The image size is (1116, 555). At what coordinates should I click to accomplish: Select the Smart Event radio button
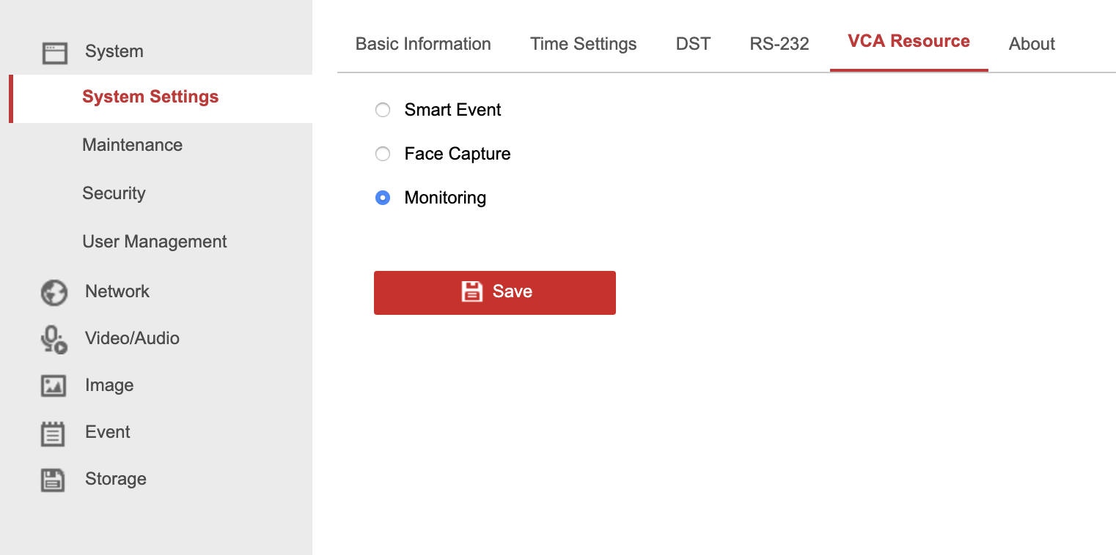tap(383, 110)
